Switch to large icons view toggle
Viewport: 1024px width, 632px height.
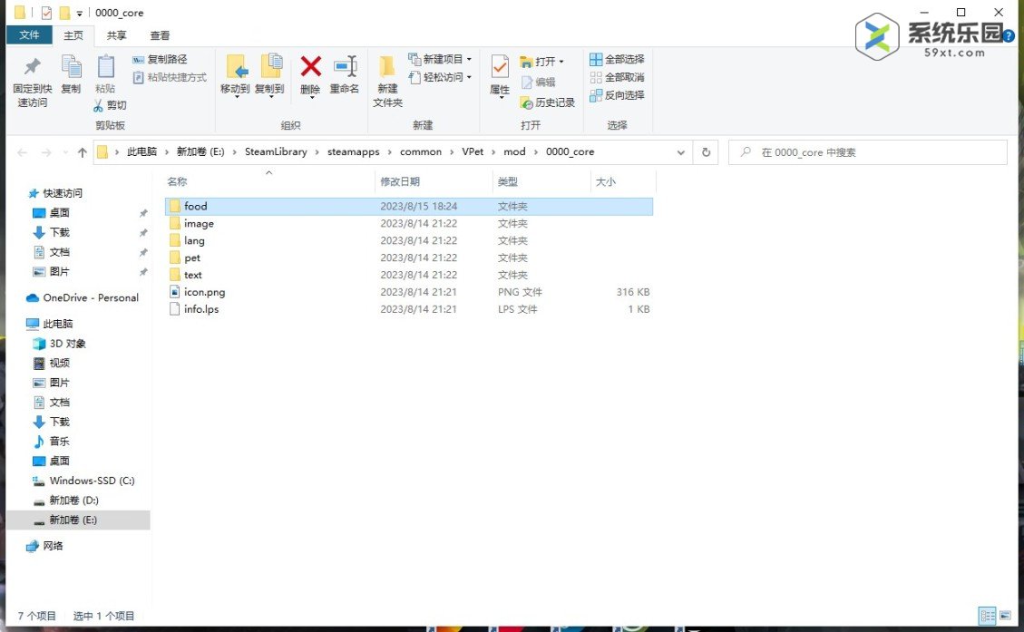click(1005, 615)
